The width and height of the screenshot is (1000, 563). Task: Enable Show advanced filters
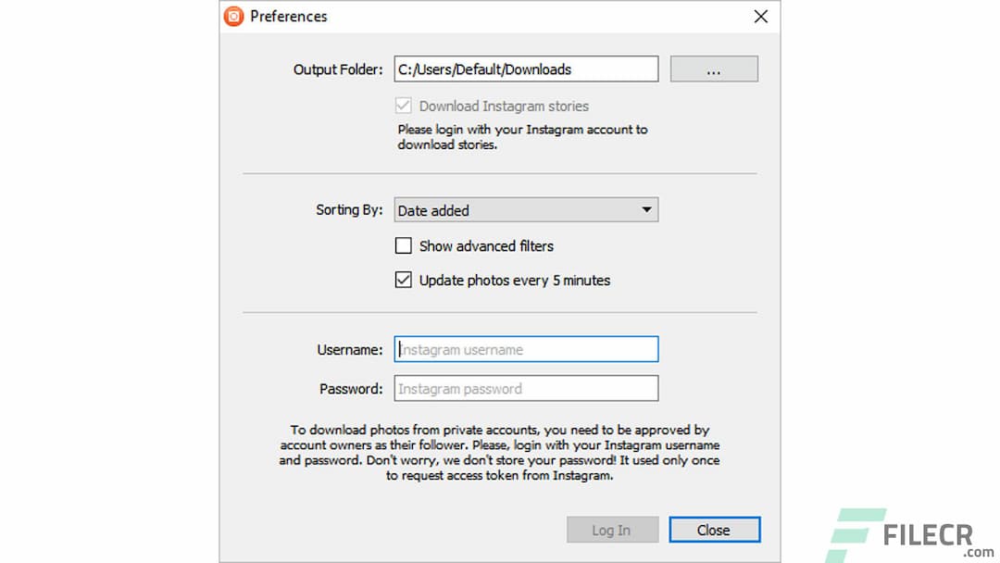[x=404, y=245]
